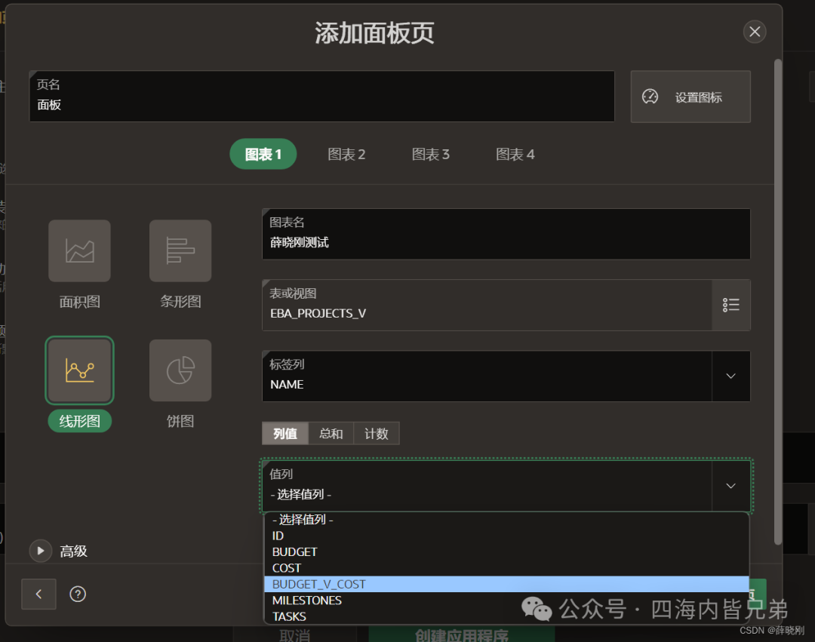This screenshot has width=815, height=642.
Task: Switch to the 图表 1 tab
Action: (x=263, y=154)
